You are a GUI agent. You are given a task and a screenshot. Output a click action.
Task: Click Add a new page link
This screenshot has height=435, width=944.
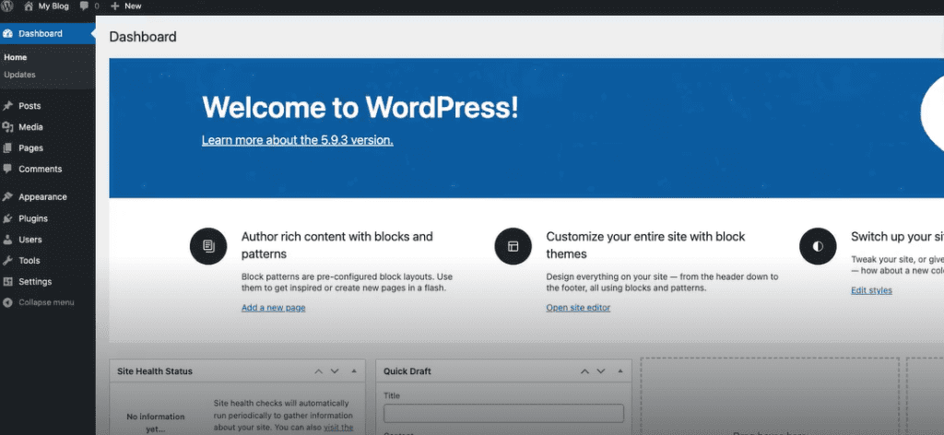pyautogui.click(x=273, y=308)
